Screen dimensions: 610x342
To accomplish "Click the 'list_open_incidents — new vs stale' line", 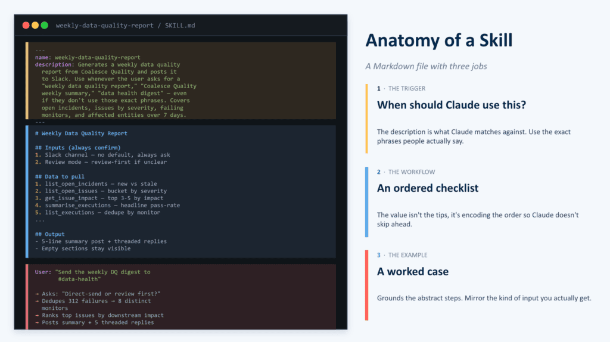I will pyautogui.click(x=96, y=184).
